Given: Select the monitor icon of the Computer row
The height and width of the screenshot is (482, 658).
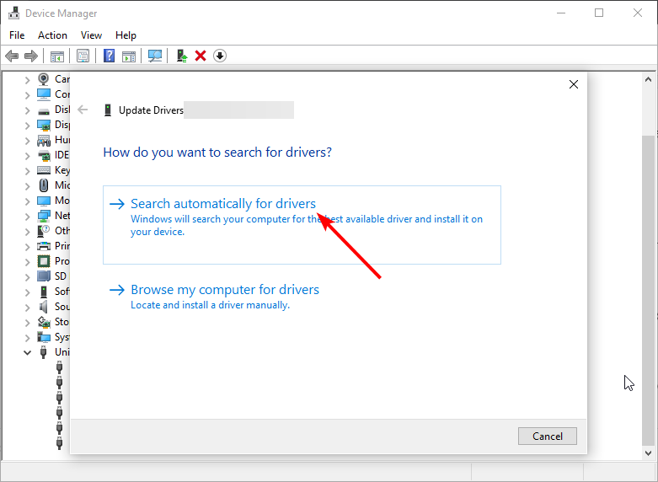Looking at the screenshot, I should tap(44, 94).
